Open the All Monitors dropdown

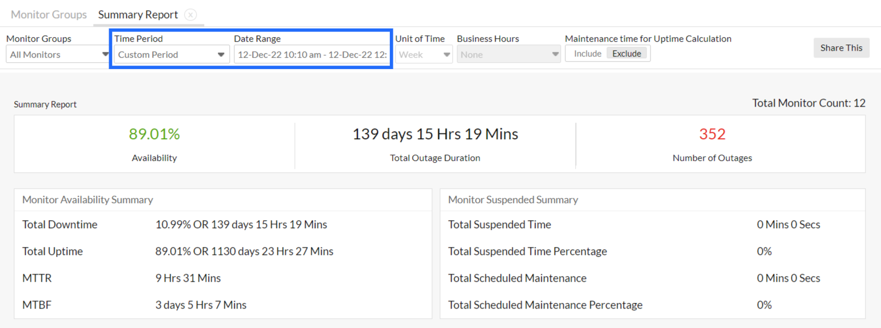pyautogui.click(x=58, y=55)
